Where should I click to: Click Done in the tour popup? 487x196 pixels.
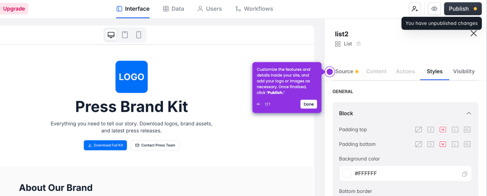309,104
